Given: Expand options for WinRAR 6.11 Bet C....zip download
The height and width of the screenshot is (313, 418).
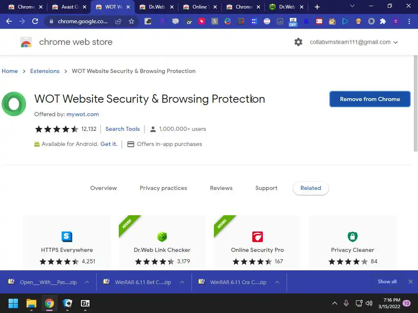Looking at the screenshot, I should [182, 282].
